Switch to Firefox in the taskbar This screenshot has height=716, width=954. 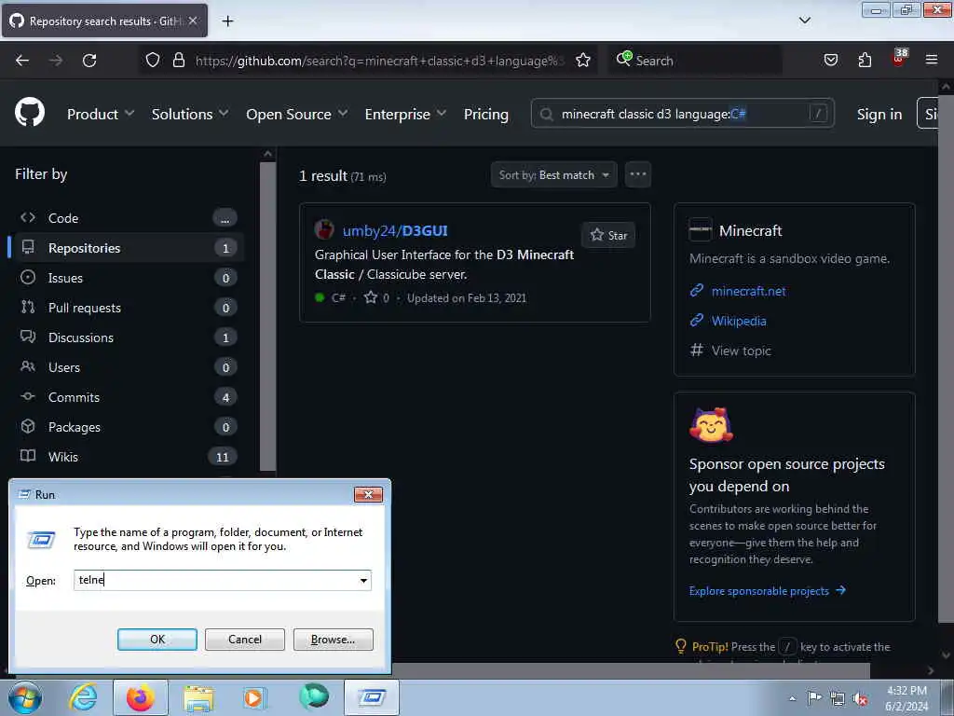coord(140,697)
